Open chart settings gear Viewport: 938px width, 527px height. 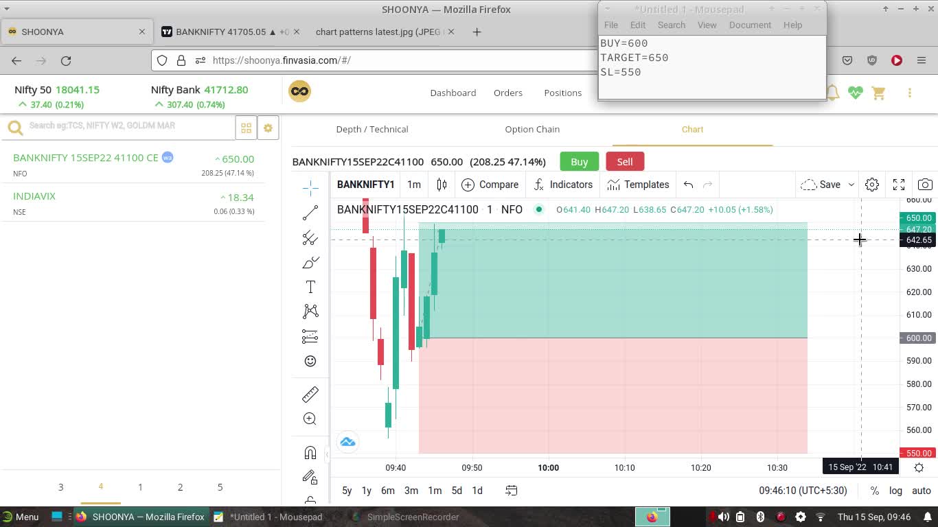click(872, 185)
